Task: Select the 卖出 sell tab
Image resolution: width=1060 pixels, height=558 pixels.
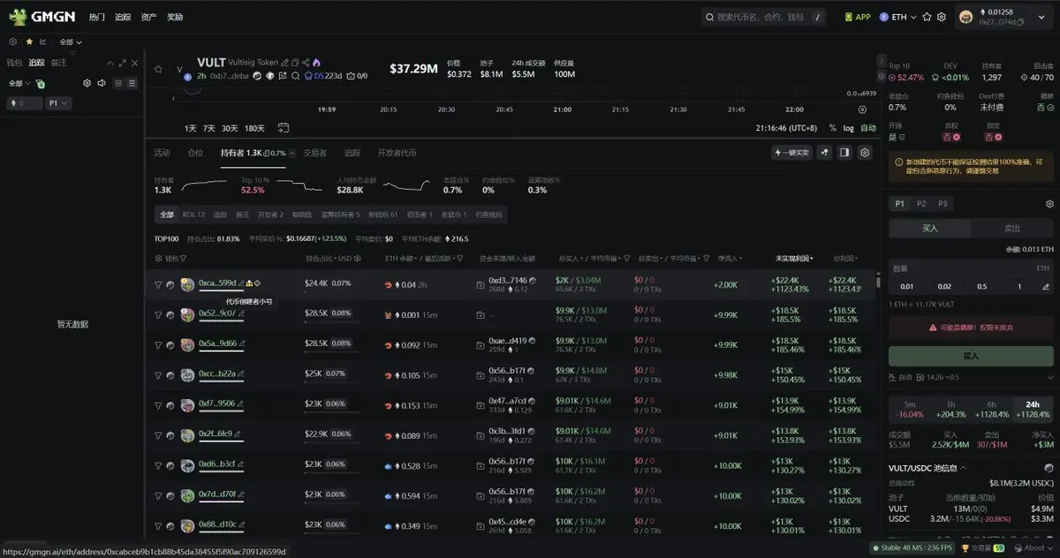Action: [1012, 228]
